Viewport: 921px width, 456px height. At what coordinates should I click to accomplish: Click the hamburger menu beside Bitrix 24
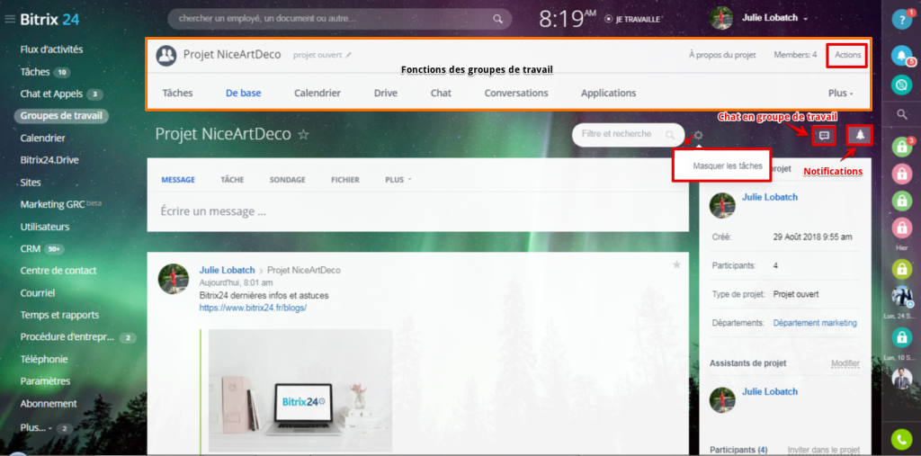click(10, 20)
